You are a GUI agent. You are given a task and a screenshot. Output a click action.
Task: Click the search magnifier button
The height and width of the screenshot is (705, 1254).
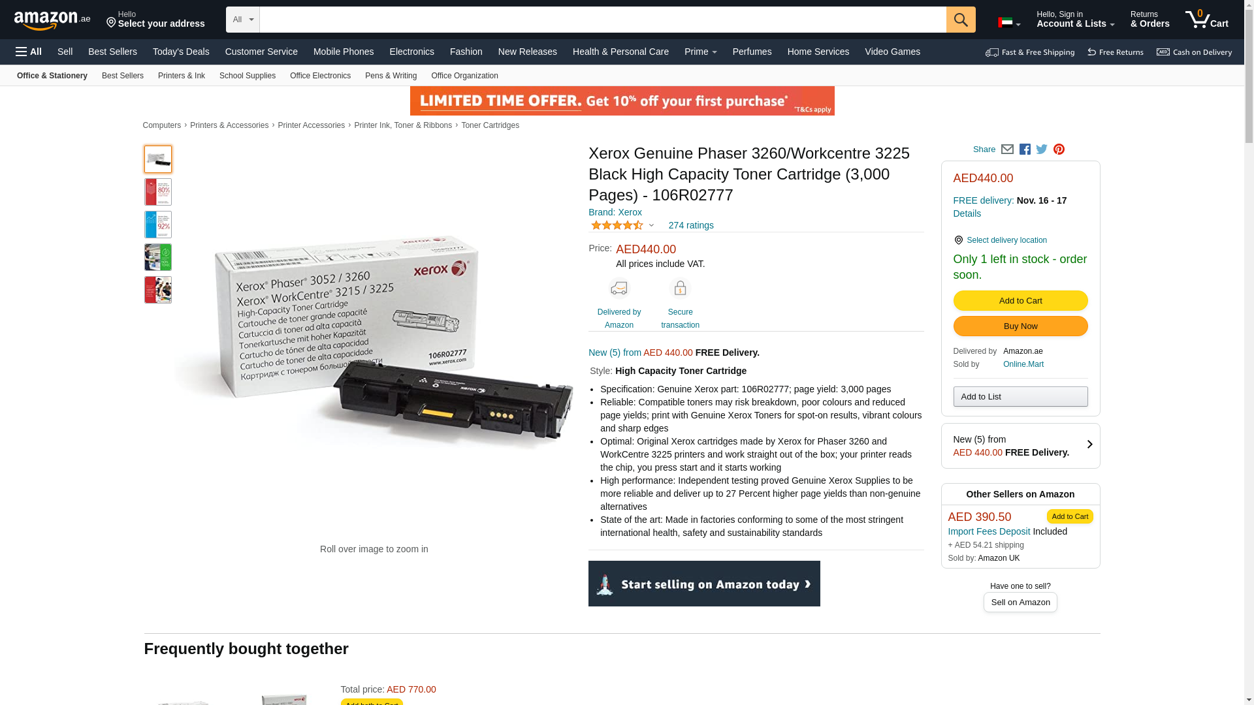961,20
